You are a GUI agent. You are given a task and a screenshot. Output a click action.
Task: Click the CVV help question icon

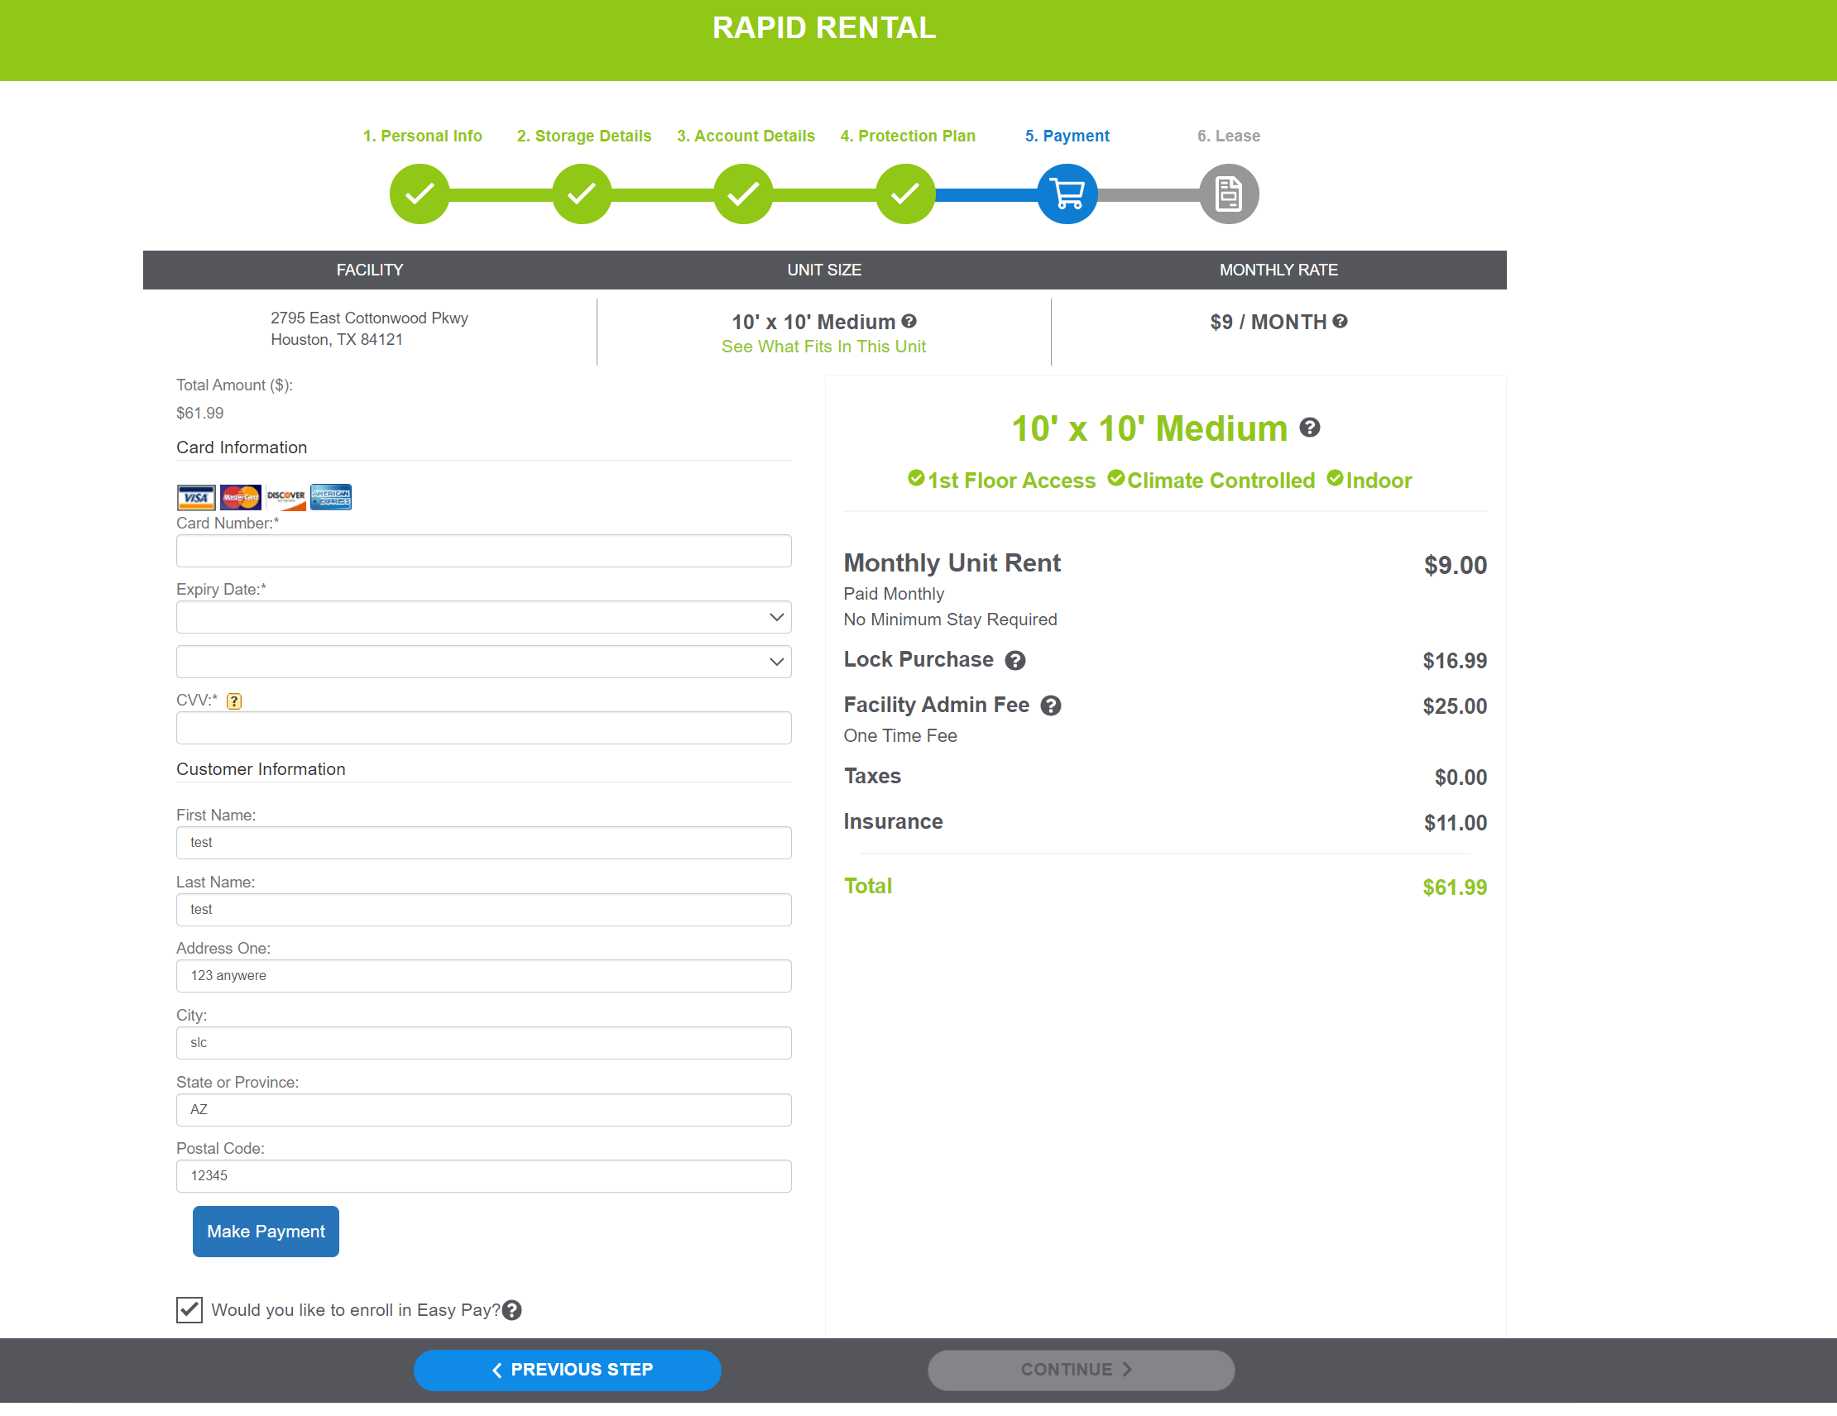click(234, 701)
